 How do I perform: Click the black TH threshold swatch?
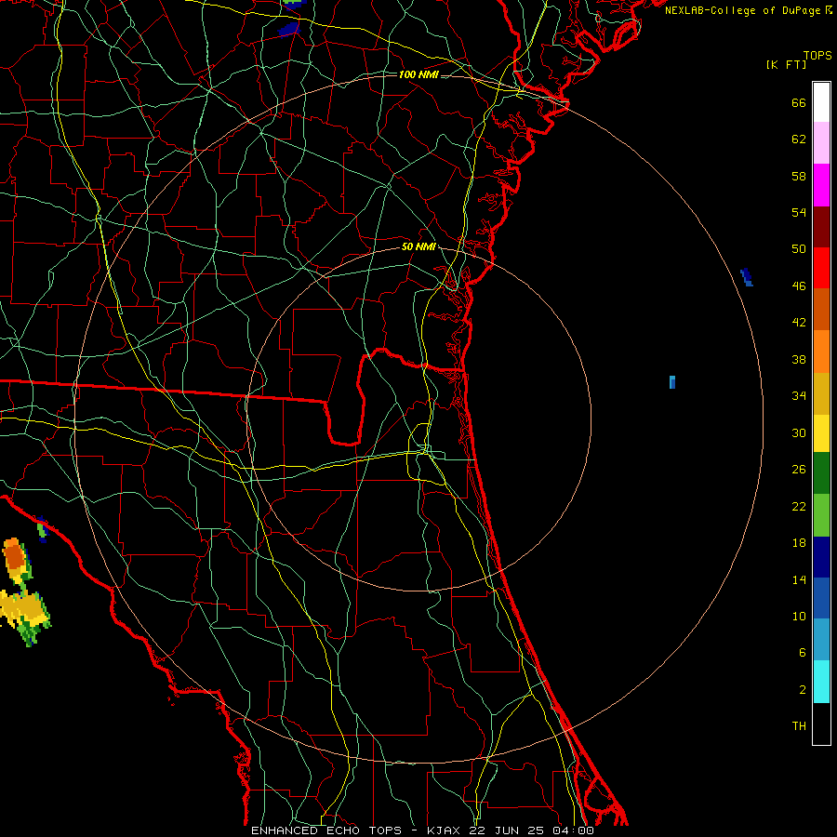click(x=821, y=724)
